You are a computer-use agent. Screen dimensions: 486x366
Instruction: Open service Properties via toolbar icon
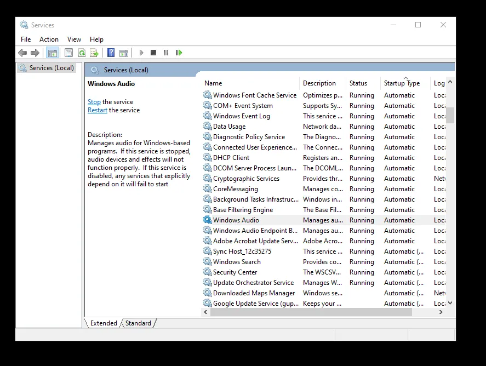[68, 53]
